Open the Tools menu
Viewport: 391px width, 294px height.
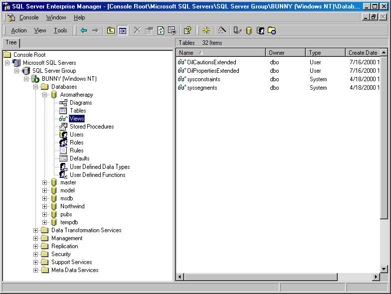pyautogui.click(x=61, y=30)
